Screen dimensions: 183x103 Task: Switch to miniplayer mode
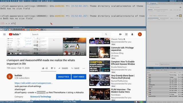tap(73, 54)
